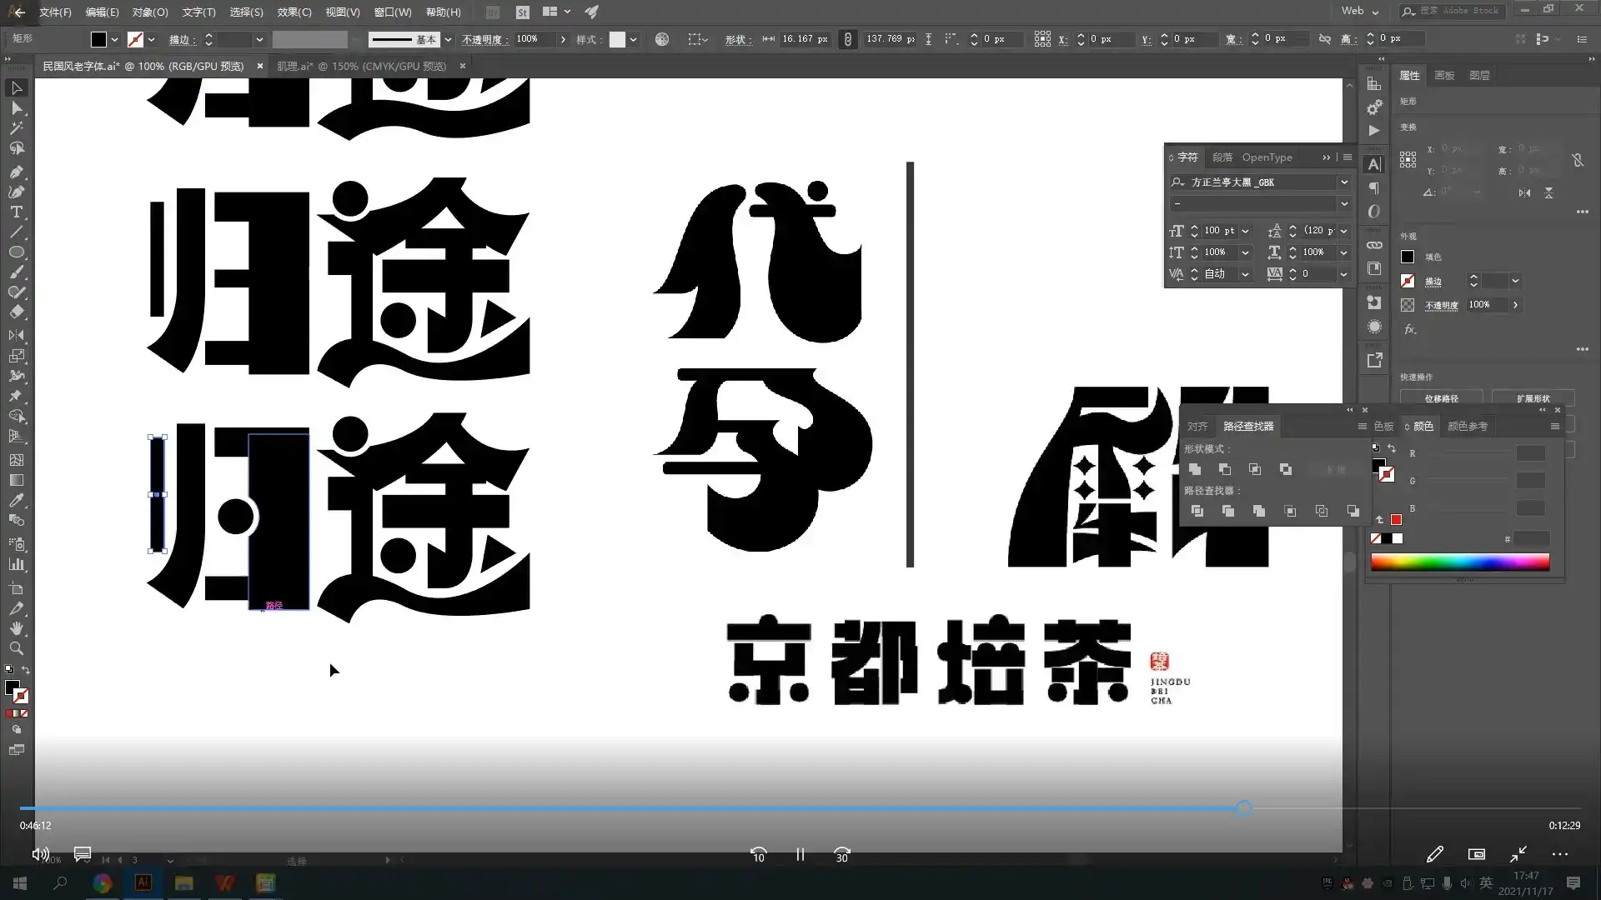Select the Pen tool
This screenshot has width=1601, height=900.
17,172
